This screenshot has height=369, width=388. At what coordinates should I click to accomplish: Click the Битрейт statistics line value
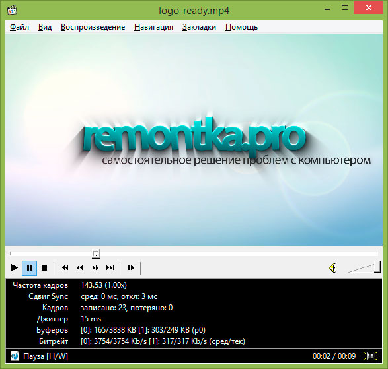[163, 341]
